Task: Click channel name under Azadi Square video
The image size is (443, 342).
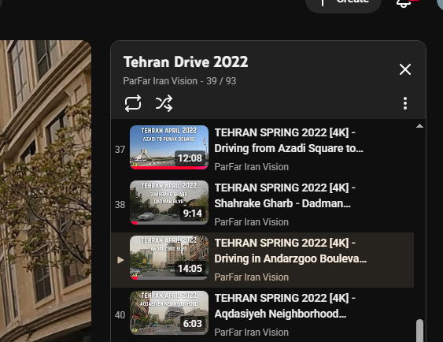Action: [252, 167]
